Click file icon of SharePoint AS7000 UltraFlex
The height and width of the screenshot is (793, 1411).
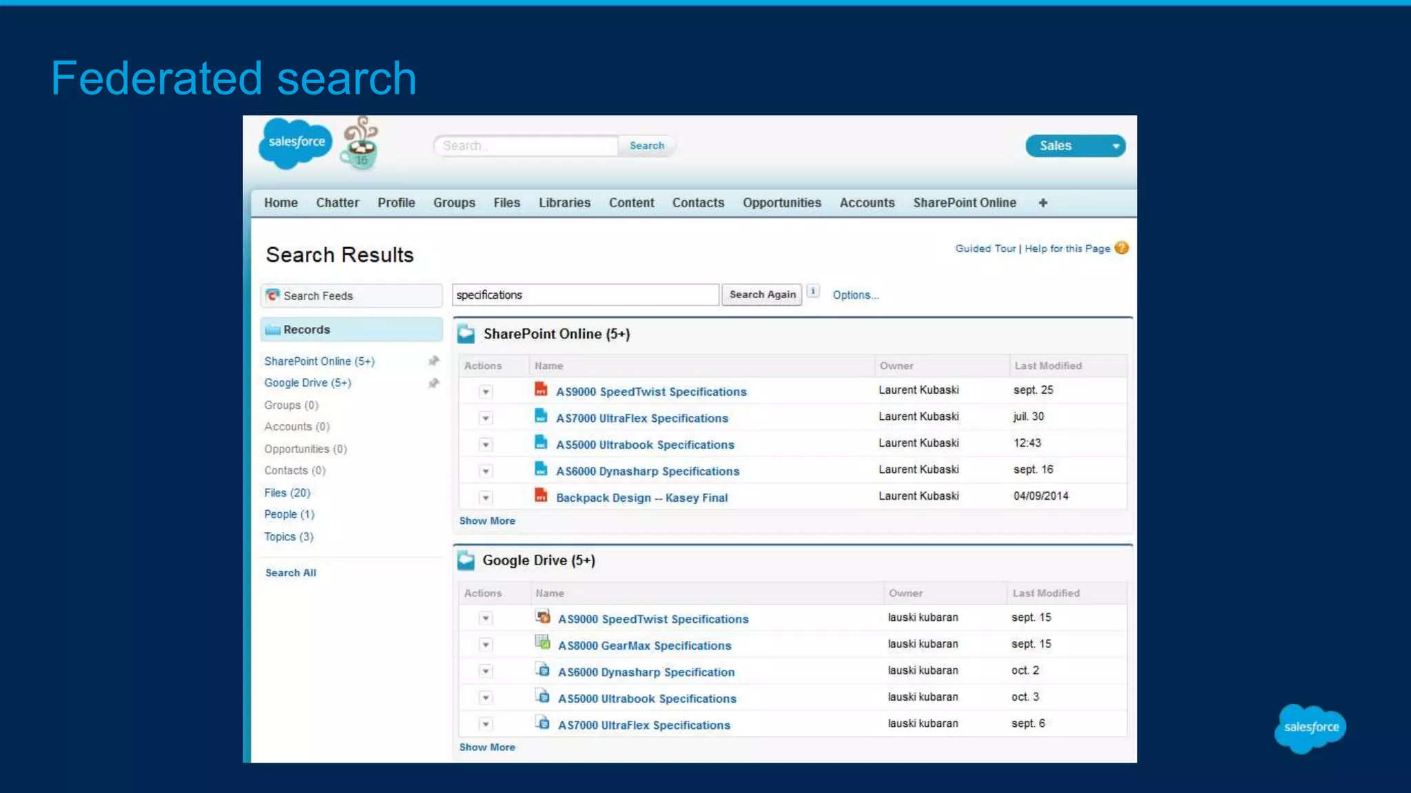tap(541, 416)
